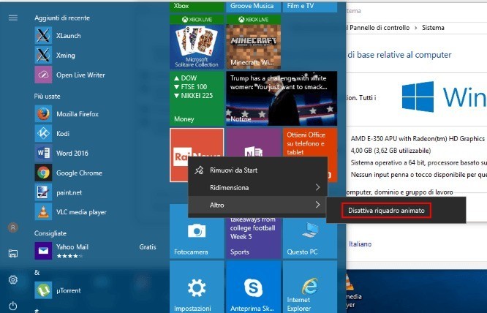Click the 4,00 GB memory value
Viewport: 487px width, 313px height.
point(390,151)
